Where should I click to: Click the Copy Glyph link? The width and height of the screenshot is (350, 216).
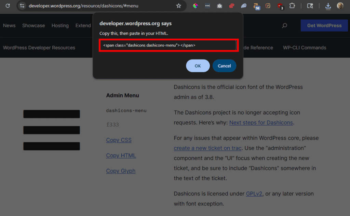(121, 171)
